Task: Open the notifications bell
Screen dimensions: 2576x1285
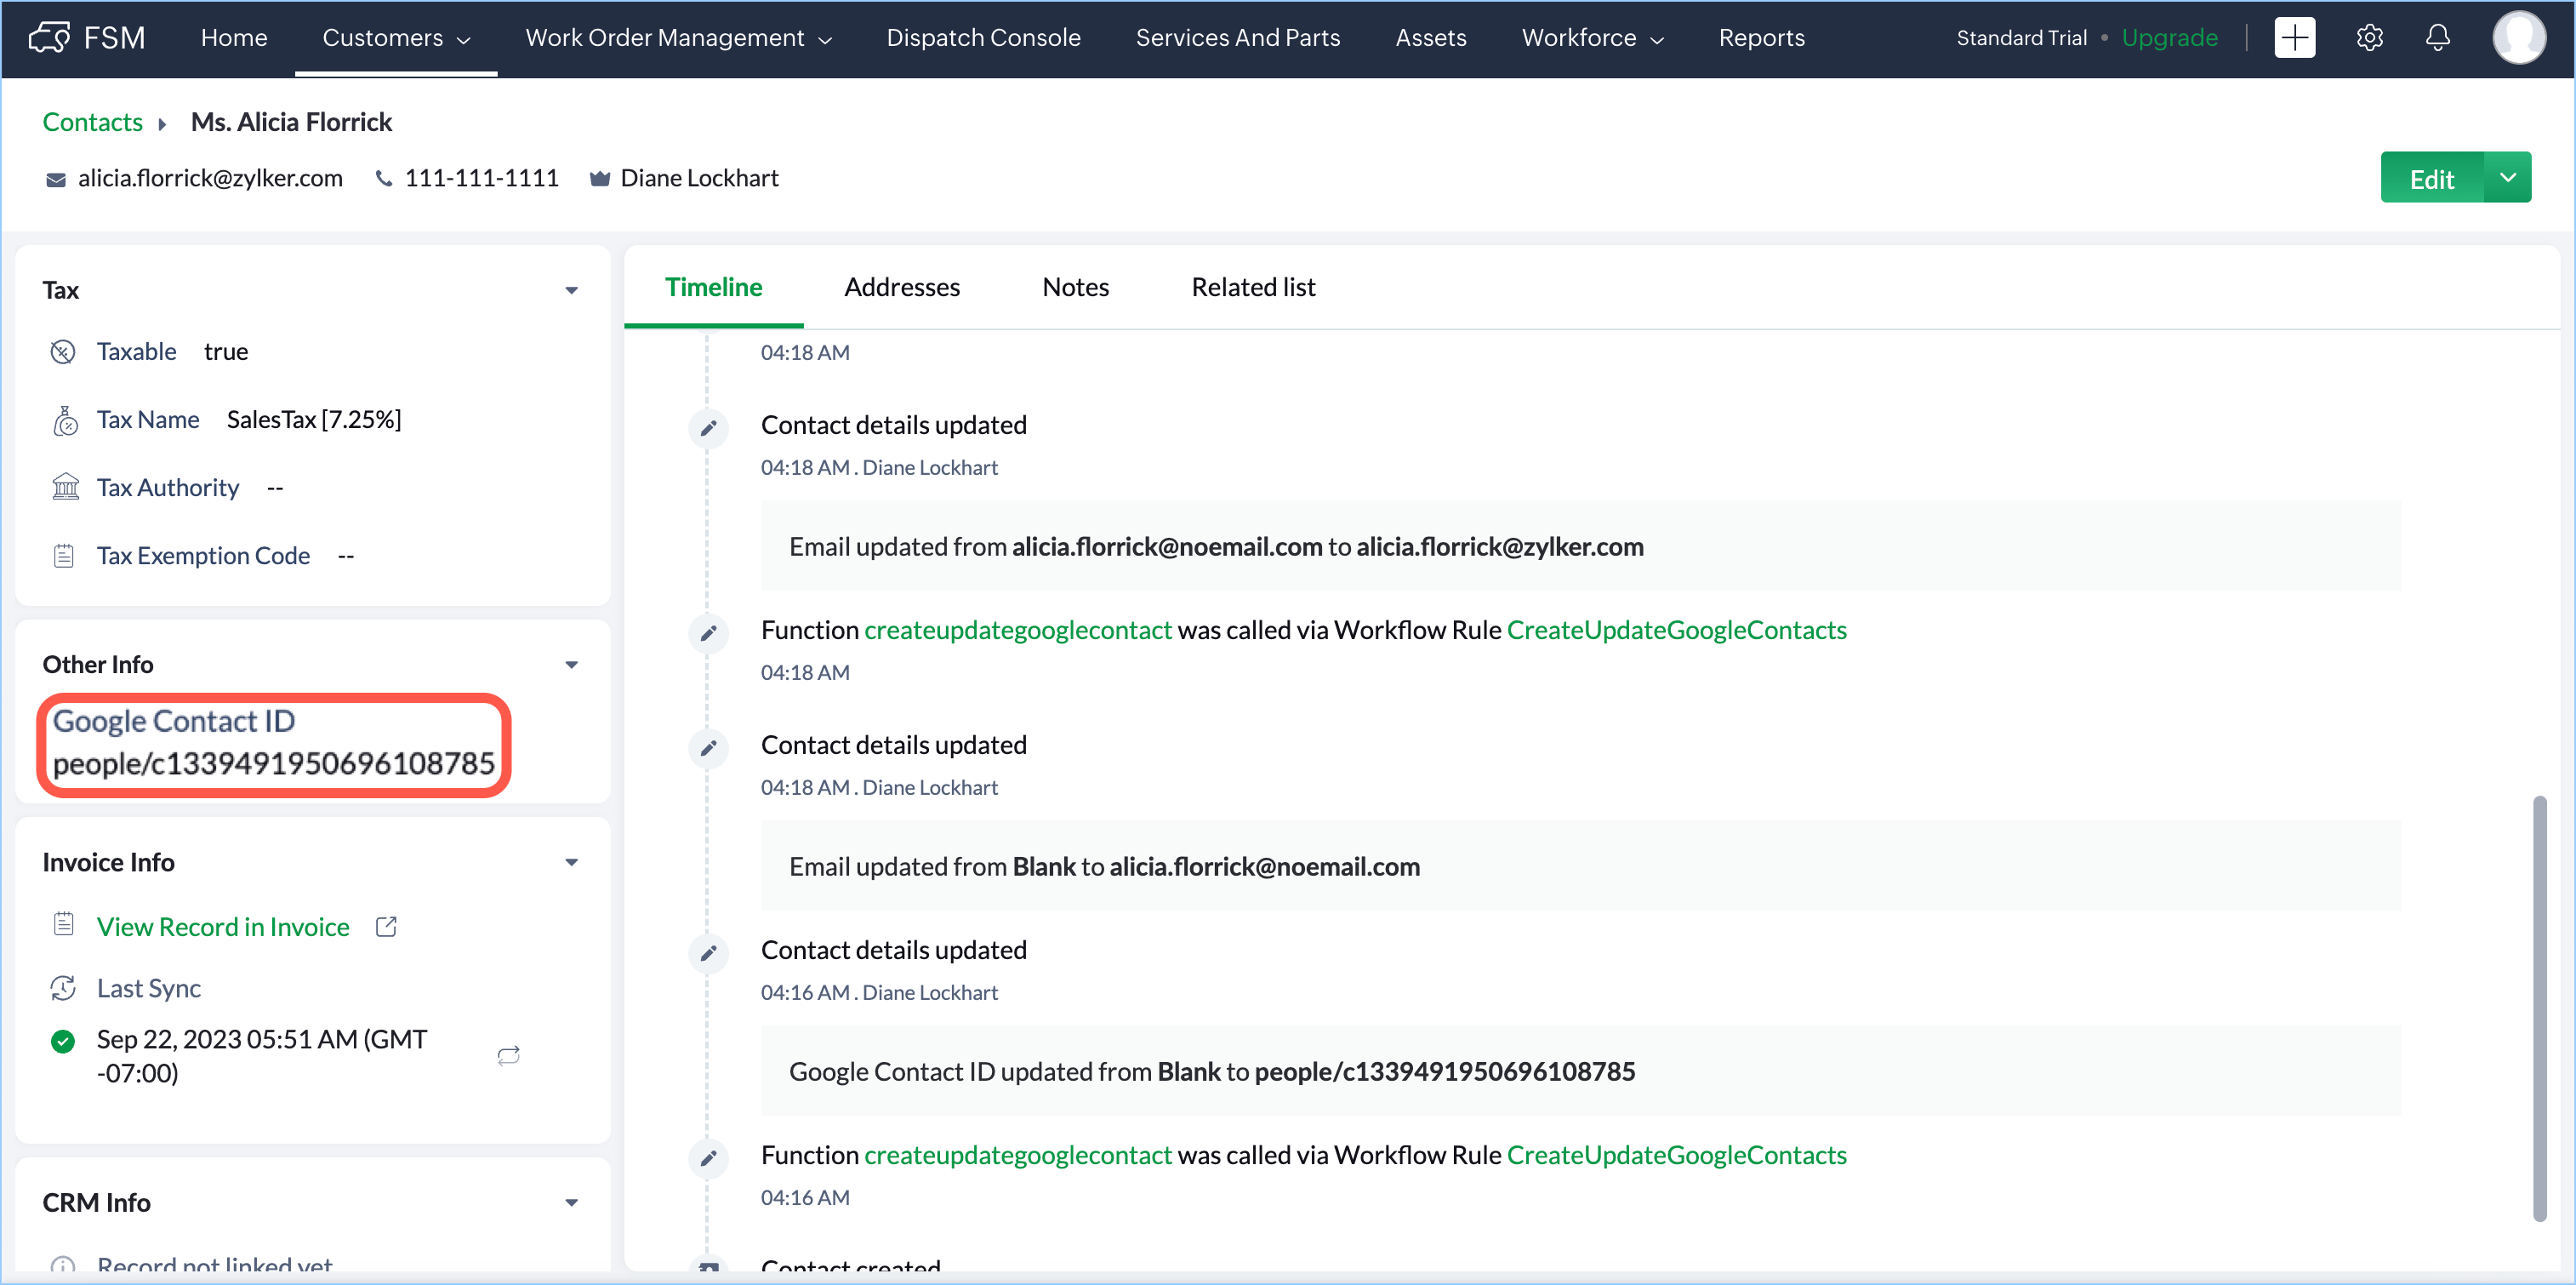Action: coord(2438,38)
